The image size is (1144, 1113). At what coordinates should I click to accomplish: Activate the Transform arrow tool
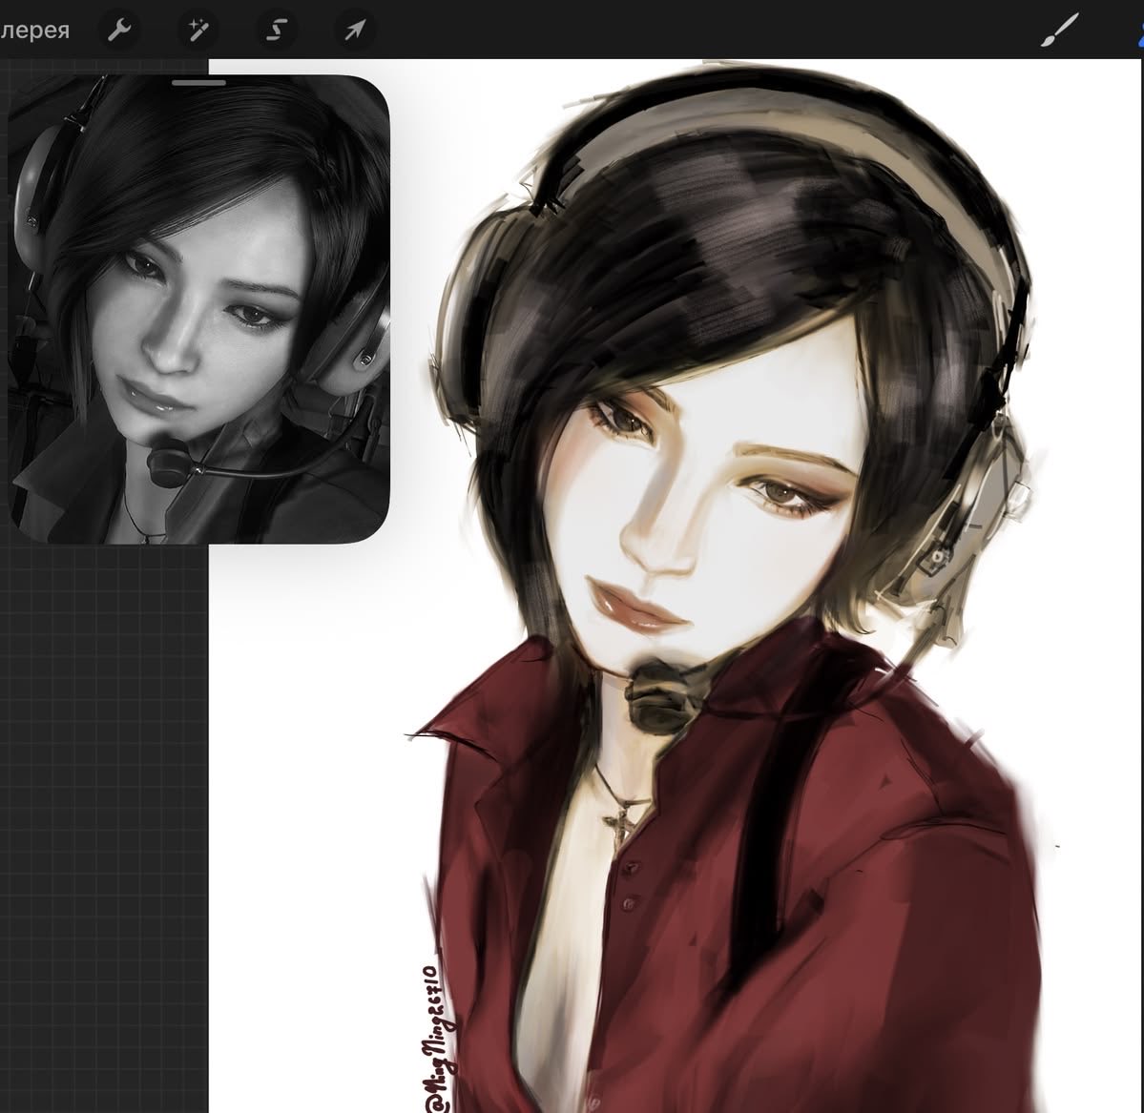355,30
